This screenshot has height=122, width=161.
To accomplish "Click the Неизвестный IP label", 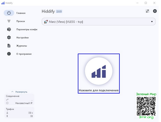I will pos(24,103).
